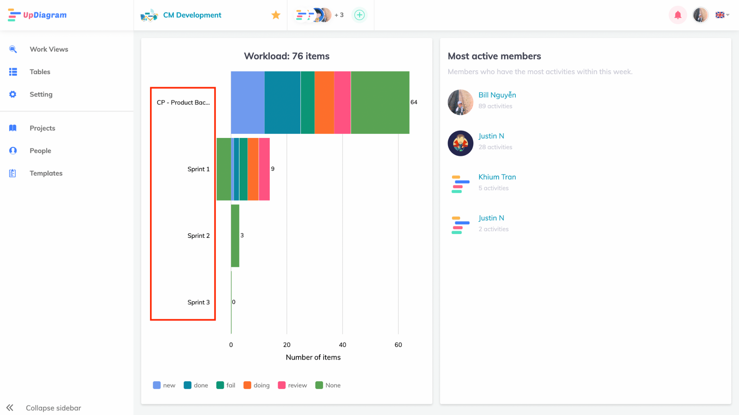Toggle the 'done' status legend item
Viewport: 739px width, 415px height.
[x=195, y=385]
